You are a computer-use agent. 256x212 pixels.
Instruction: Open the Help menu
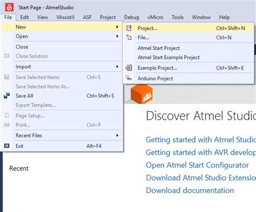click(224, 17)
